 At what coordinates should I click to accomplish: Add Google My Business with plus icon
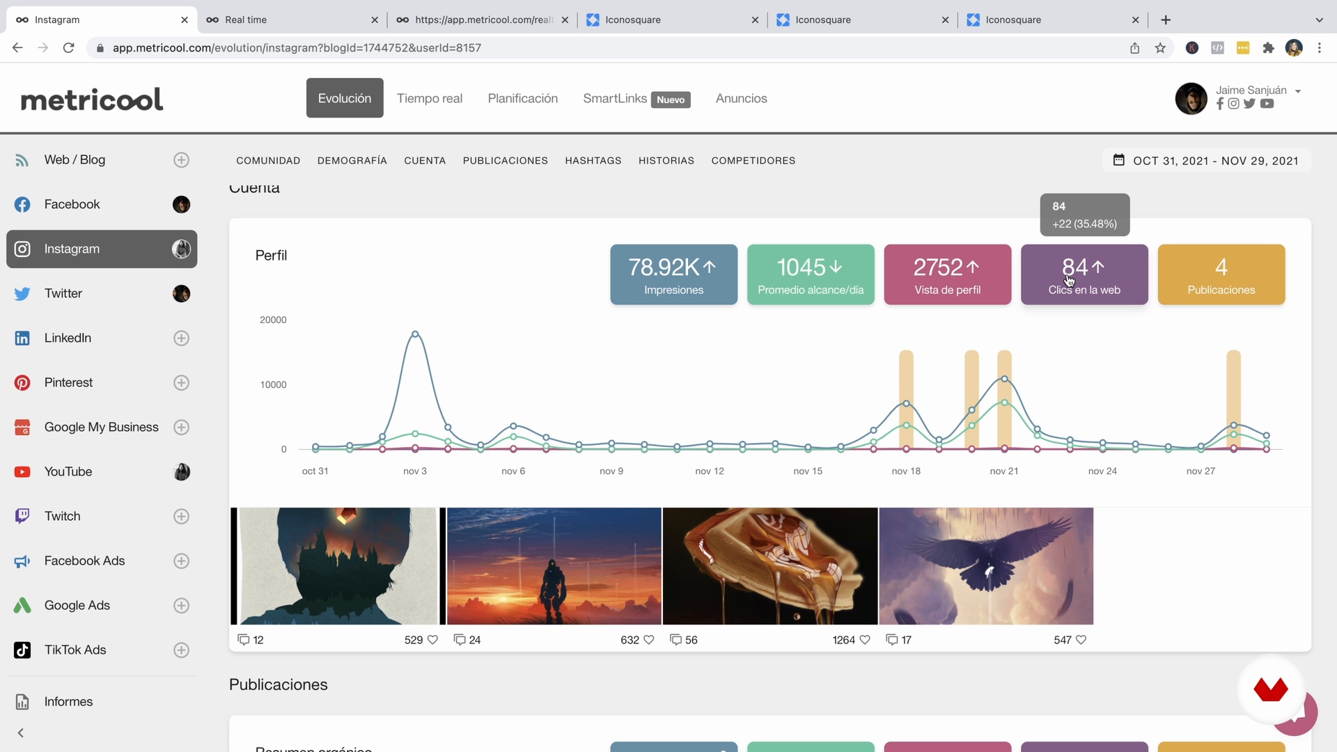[181, 428]
